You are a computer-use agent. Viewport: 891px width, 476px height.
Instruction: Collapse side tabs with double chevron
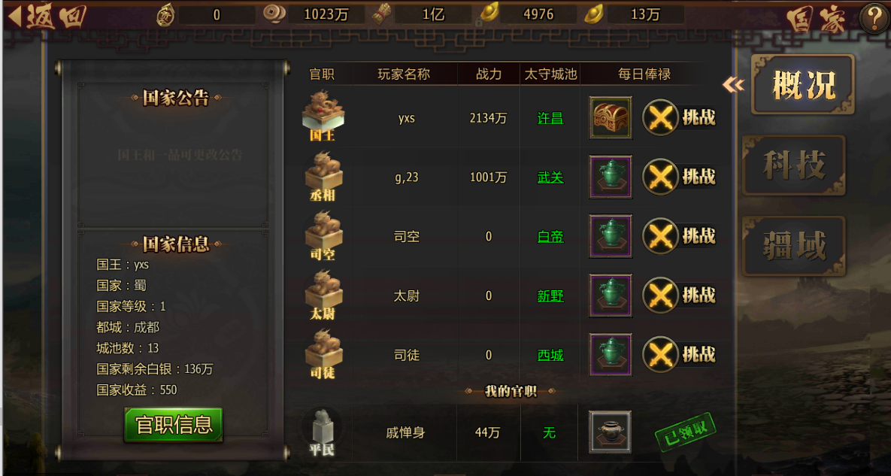pyautogui.click(x=733, y=85)
